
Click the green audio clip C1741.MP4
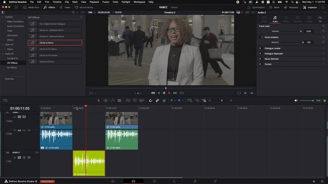point(122,140)
